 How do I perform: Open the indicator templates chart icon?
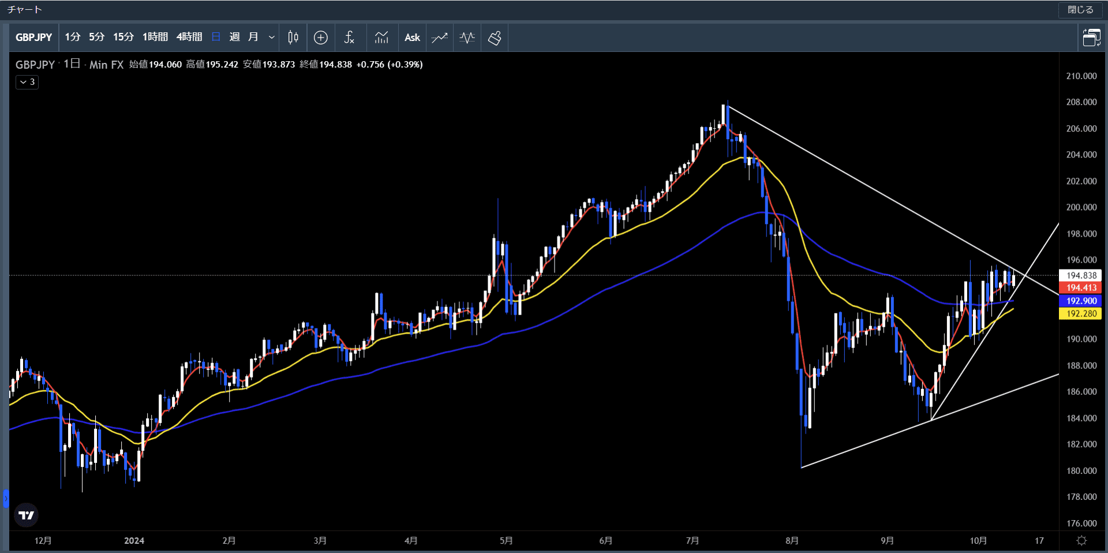coord(381,38)
